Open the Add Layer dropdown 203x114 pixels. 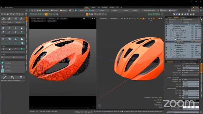192,22
